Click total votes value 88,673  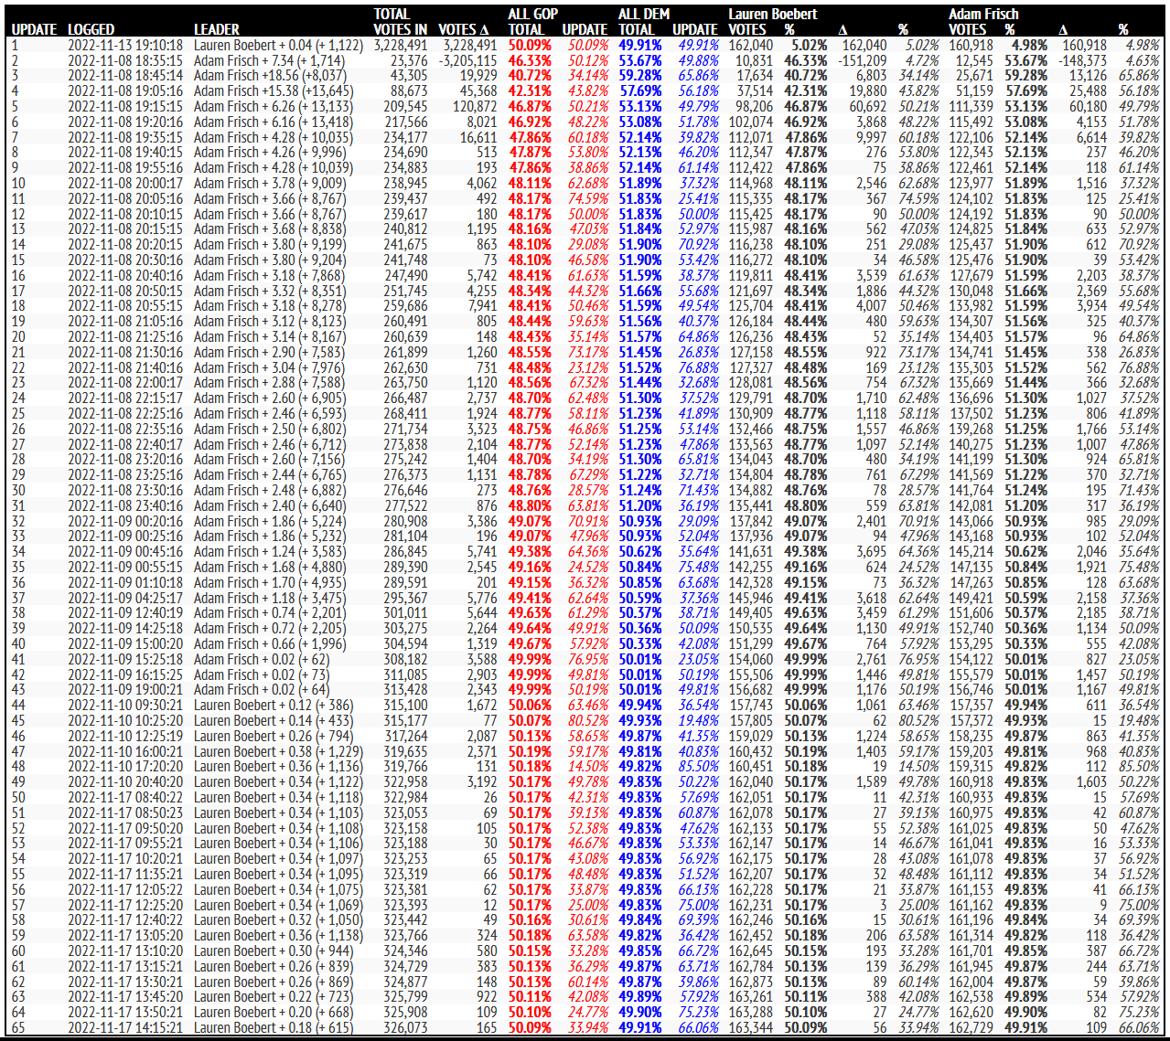click(408, 91)
